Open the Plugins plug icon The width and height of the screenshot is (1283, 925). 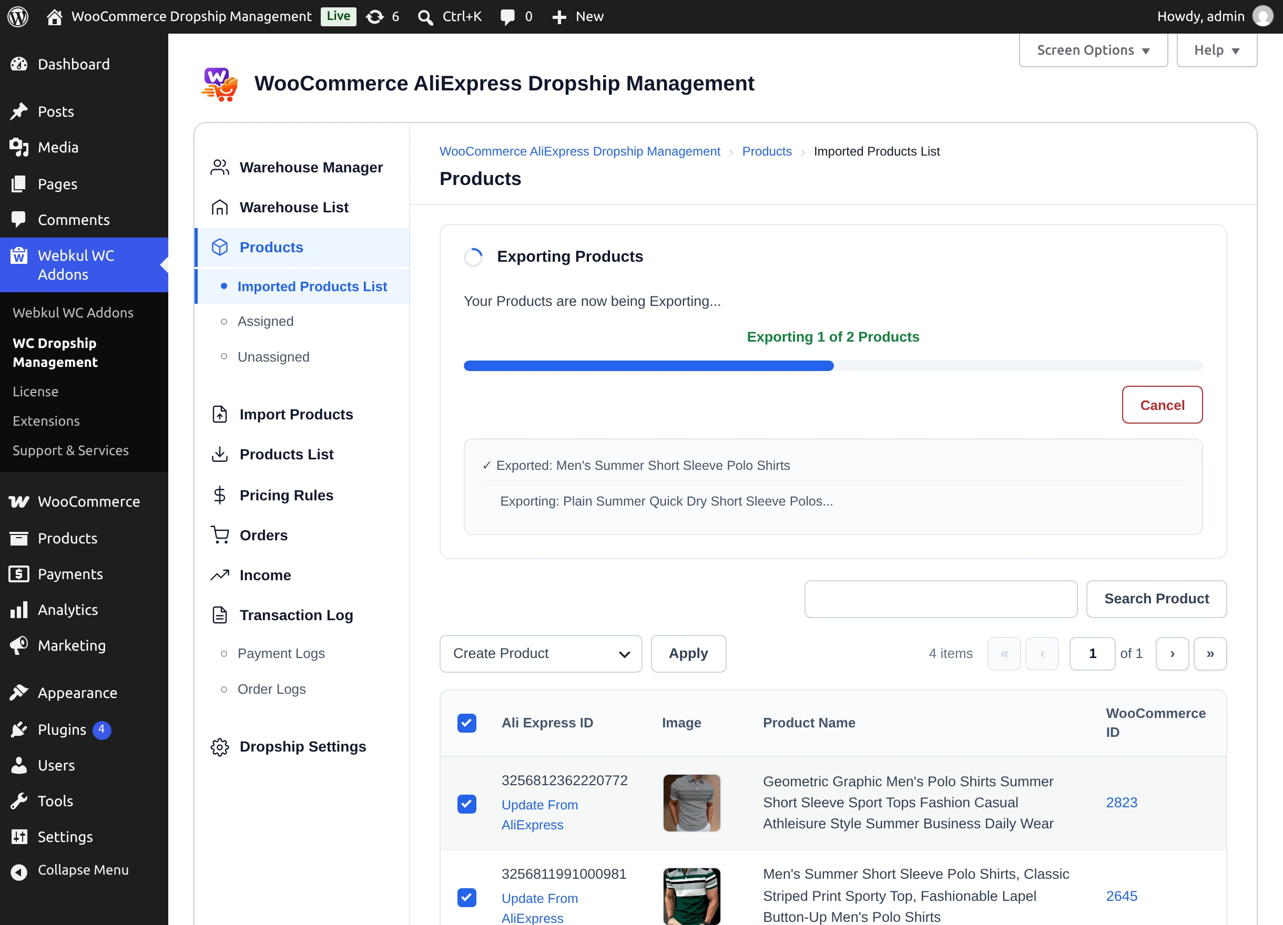click(19, 729)
